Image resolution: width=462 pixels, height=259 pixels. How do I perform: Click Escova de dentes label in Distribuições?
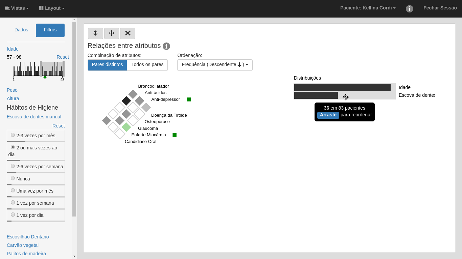pos(417,95)
